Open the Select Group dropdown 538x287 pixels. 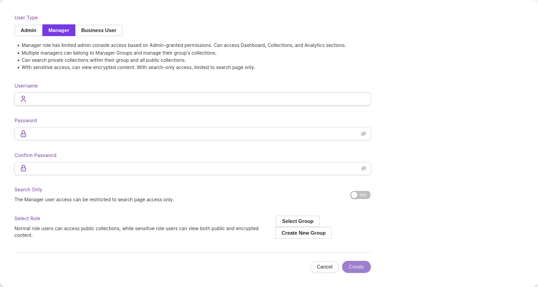[297, 221]
